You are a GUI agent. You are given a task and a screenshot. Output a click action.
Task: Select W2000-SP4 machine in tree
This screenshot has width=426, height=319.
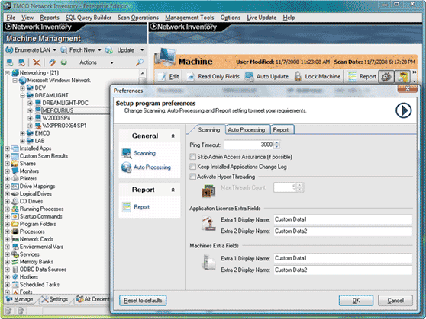tap(56, 118)
